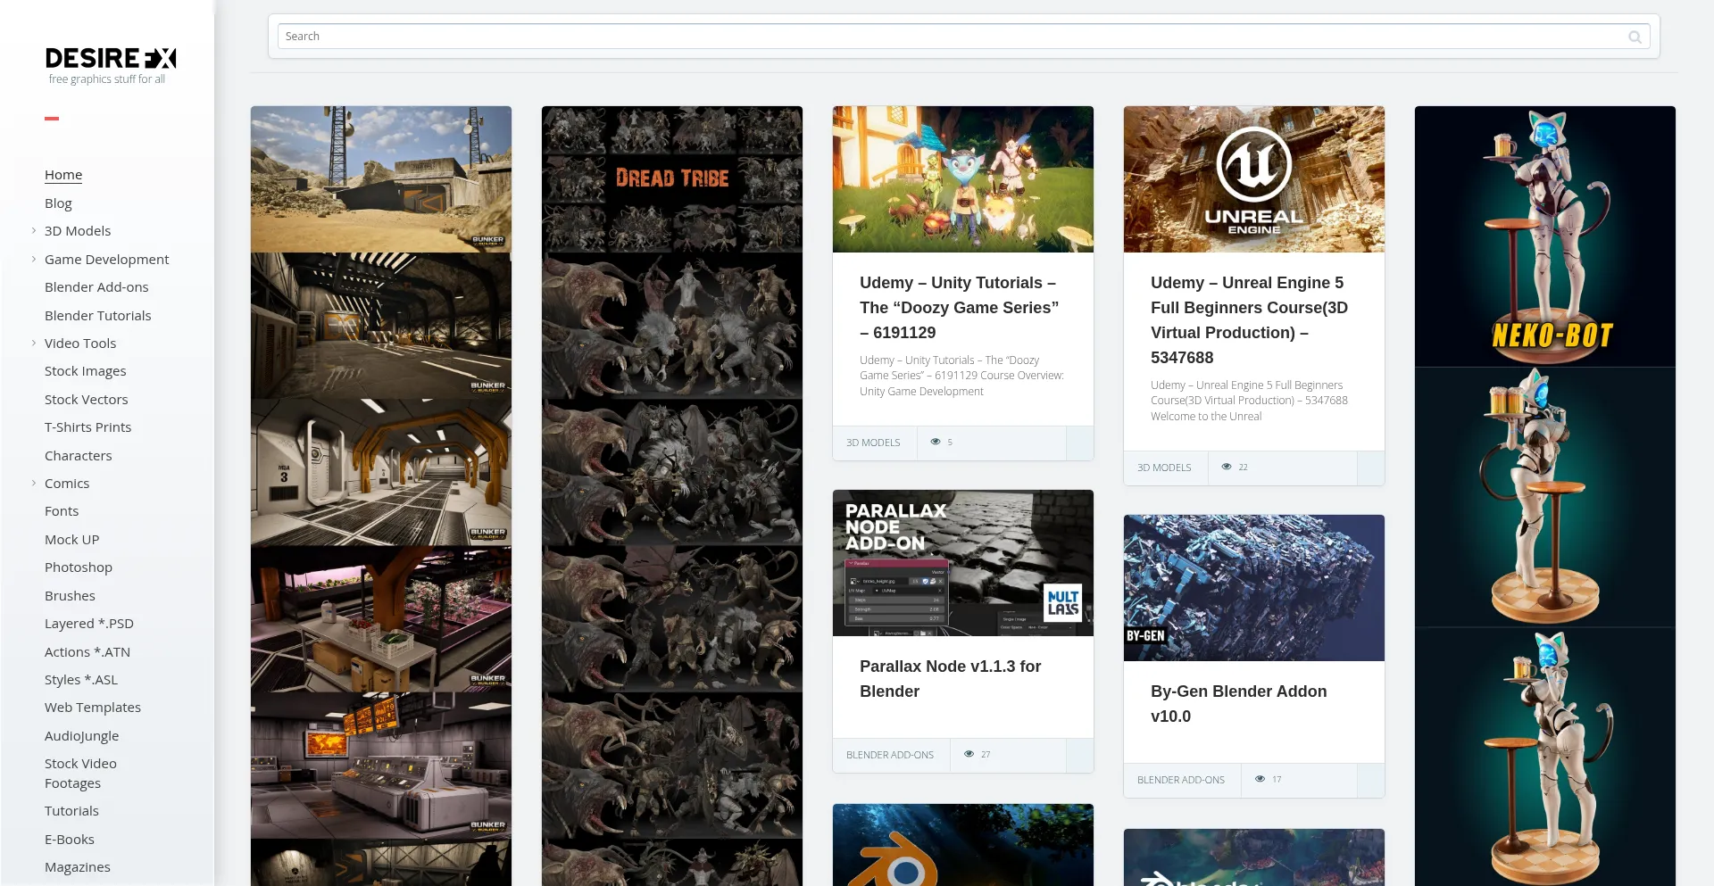1714x886 pixels.
Task: Open the Parallax Node Add-on thumbnail
Action: point(963,563)
